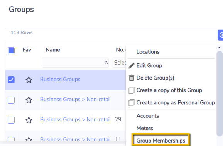Click the scroll-up arrow of the context menu
The image size is (223, 146).
[219, 48]
